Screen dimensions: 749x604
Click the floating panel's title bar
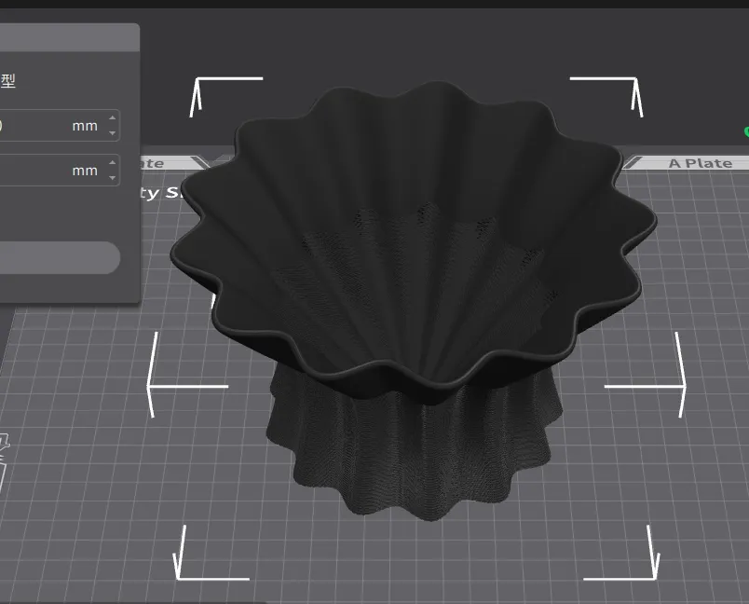pyautogui.click(x=65, y=38)
